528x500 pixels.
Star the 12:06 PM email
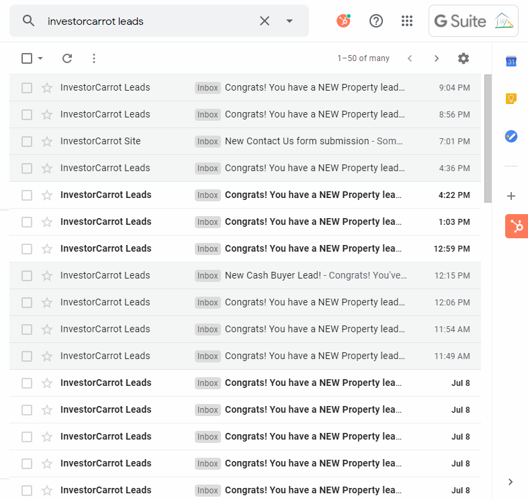(x=47, y=303)
